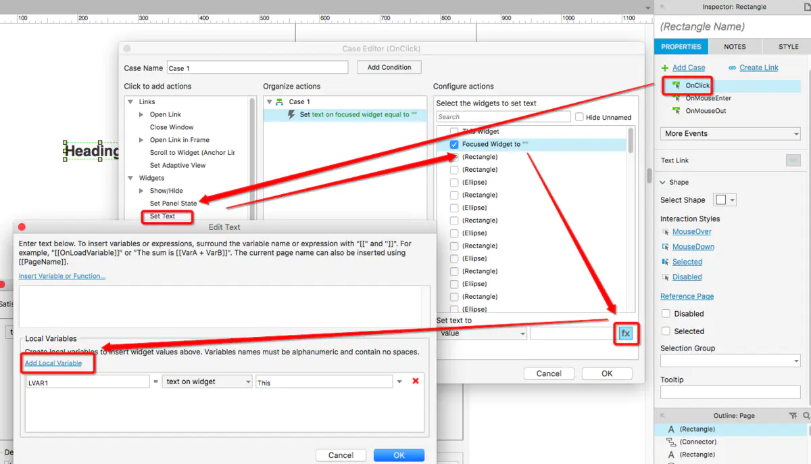Open MouseOver interaction style
The height and width of the screenshot is (464, 811).
[x=691, y=231]
